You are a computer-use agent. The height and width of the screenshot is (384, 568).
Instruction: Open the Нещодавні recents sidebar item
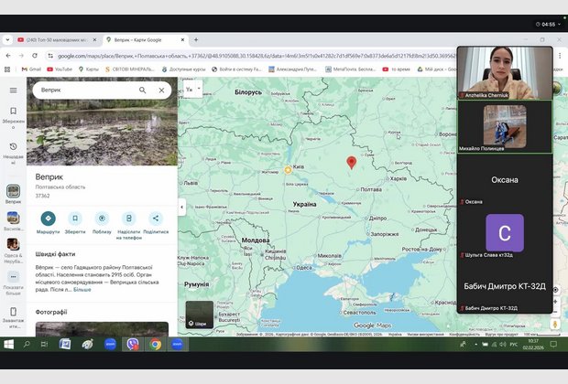13,150
